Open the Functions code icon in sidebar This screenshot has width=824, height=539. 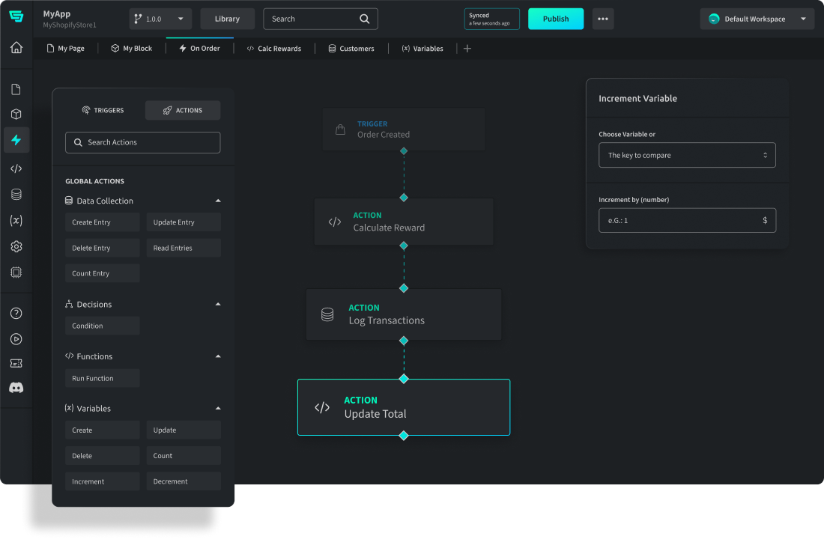click(16, 168)
